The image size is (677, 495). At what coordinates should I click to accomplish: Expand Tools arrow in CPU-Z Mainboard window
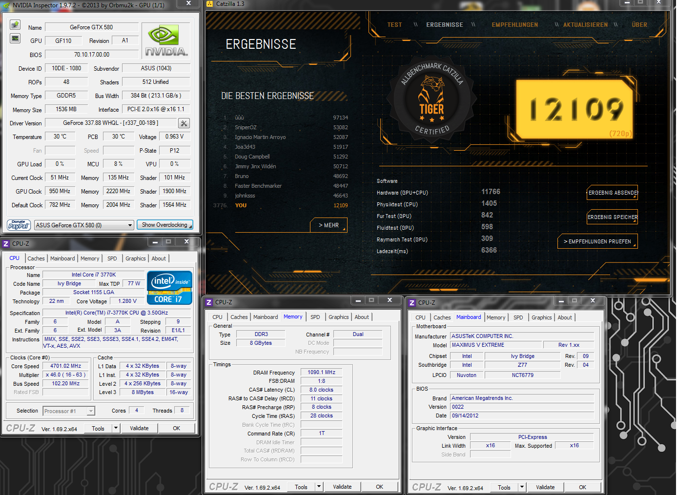click(x=522, y=487)
